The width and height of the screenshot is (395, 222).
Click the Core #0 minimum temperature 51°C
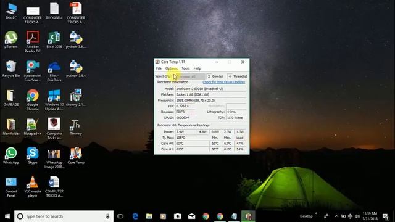tap(215, 143)
